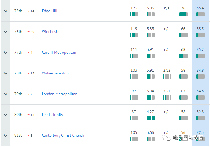Click the red down arrow beside 20

(x=29, y=32)
